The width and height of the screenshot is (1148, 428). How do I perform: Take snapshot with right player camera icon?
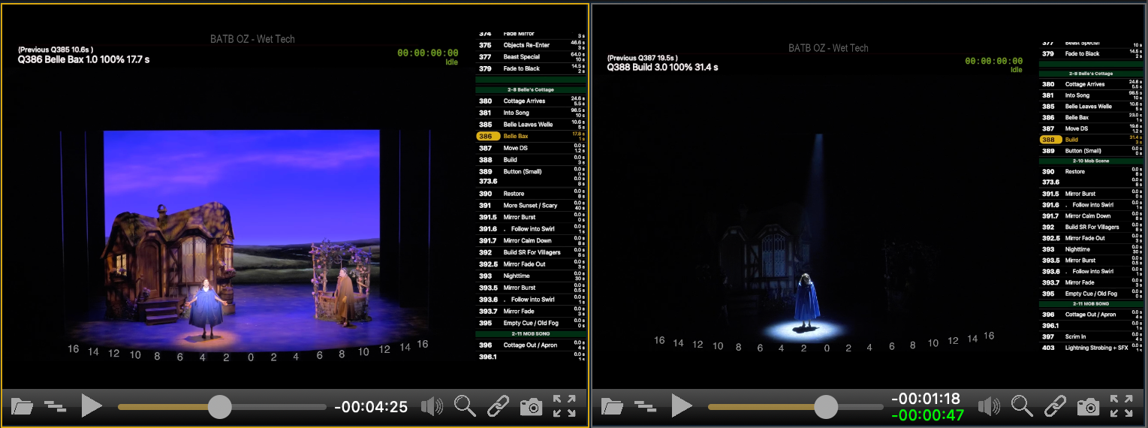point(1088,407)
